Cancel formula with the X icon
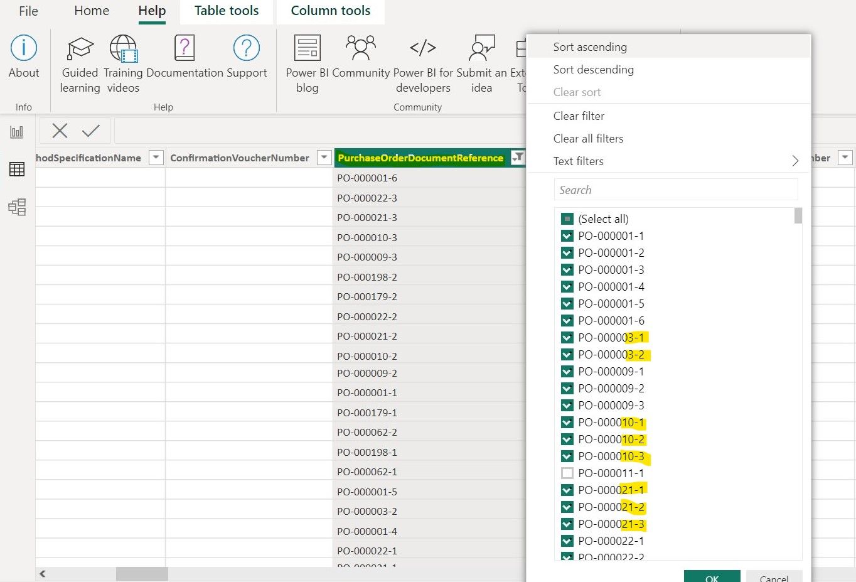Image resolution: width=856 pixels, height=582 pixels. pos(60,131)
